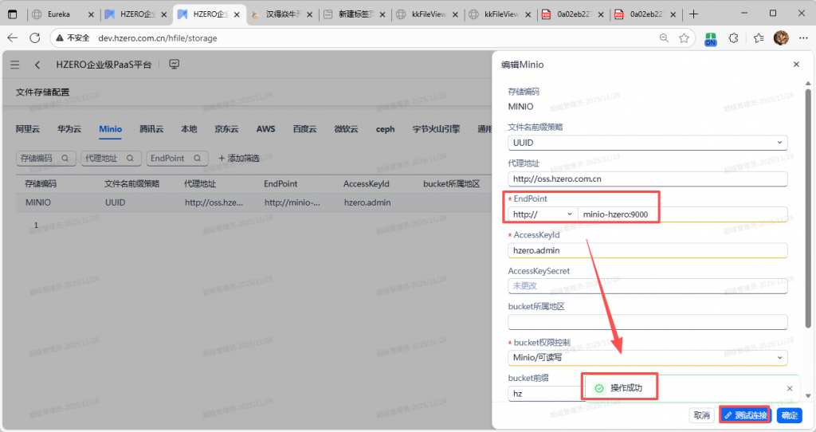The image size is (816, 432).
Task: Open a new browser tab
Action: 693,14
